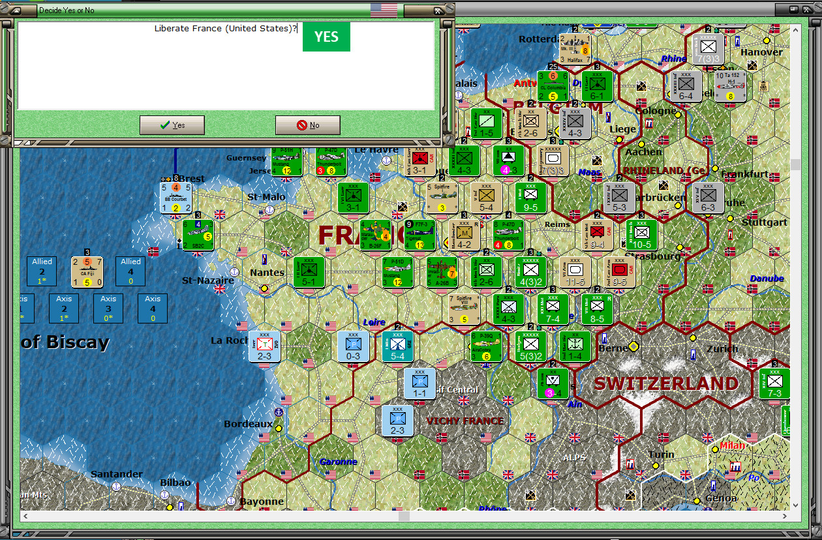
Task: Select the Manchester 4-2 armor unit
Action: tap(464, 235)
